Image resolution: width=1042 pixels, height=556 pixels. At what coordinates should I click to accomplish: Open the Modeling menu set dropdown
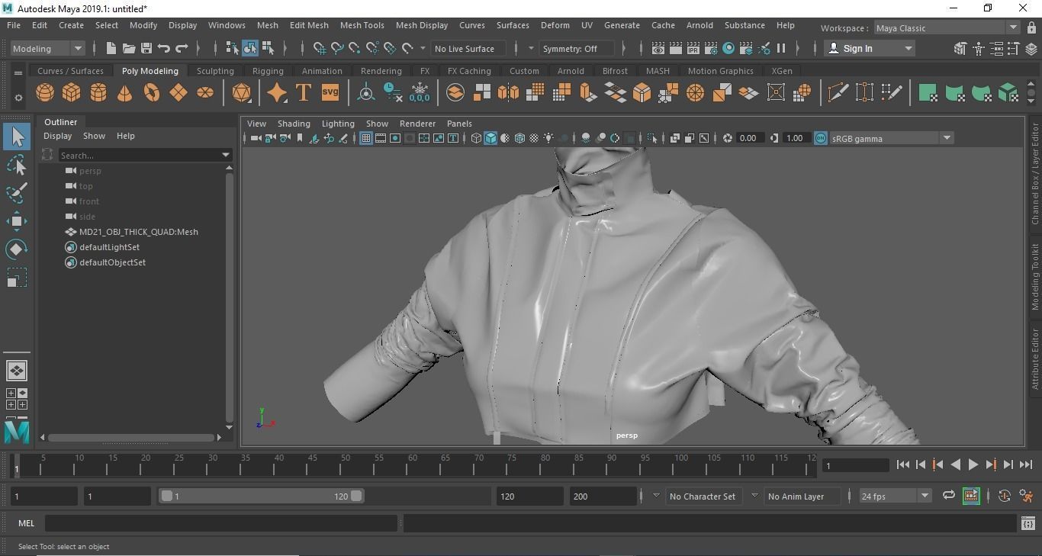(47, 49)
